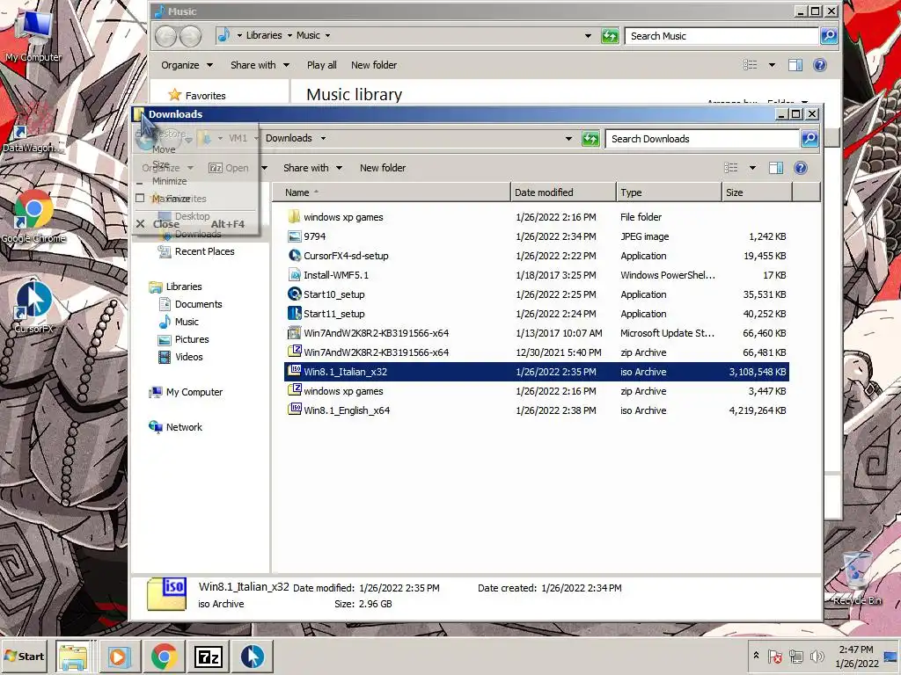Screen dimensions: 901x675
Task: Select Win8.1_Italian_x32 iso file
Action: [536, 372]
